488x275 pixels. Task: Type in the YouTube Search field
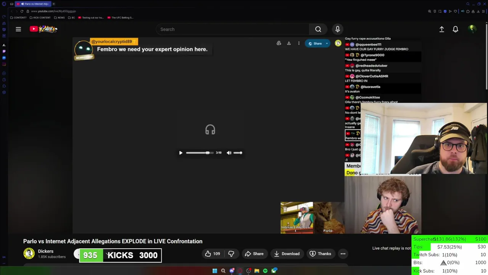tap(233, 29)
